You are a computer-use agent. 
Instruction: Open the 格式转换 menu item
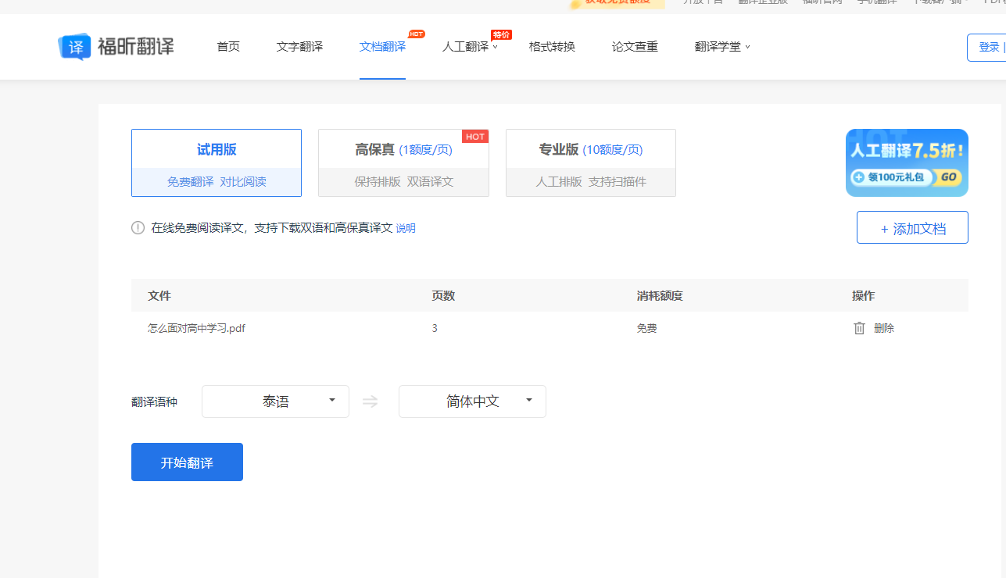552,47
